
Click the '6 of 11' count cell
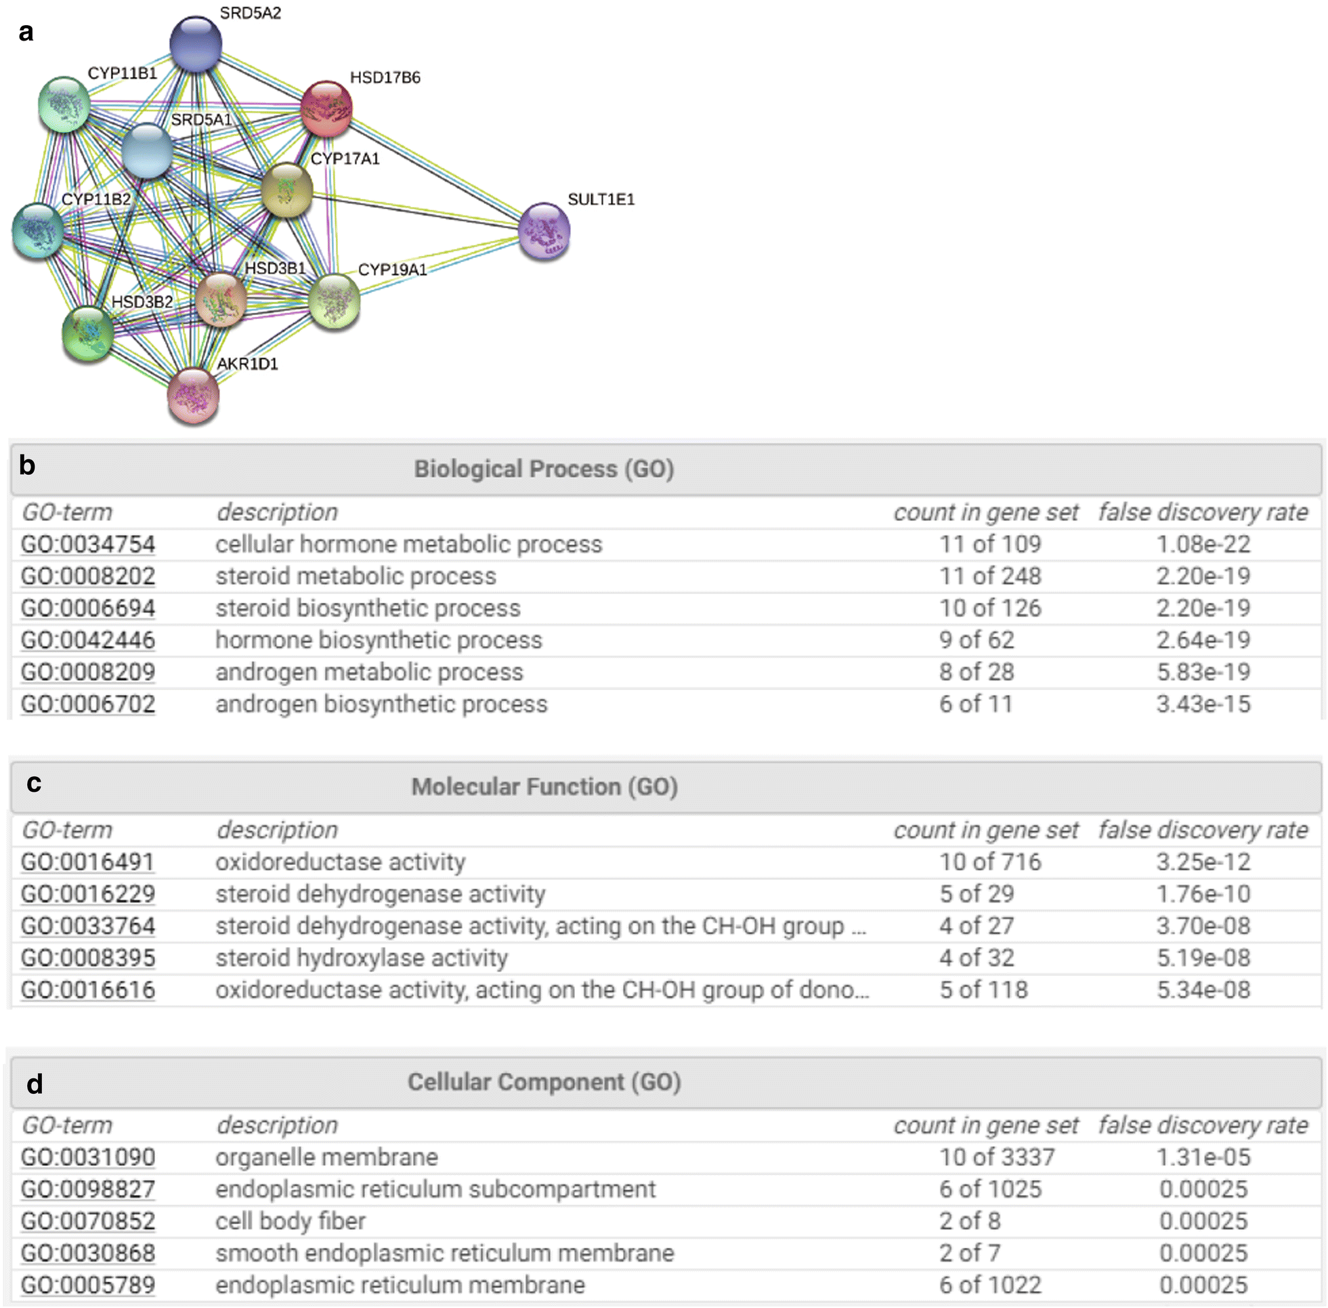pyautogui.click(x=976, y=704)
